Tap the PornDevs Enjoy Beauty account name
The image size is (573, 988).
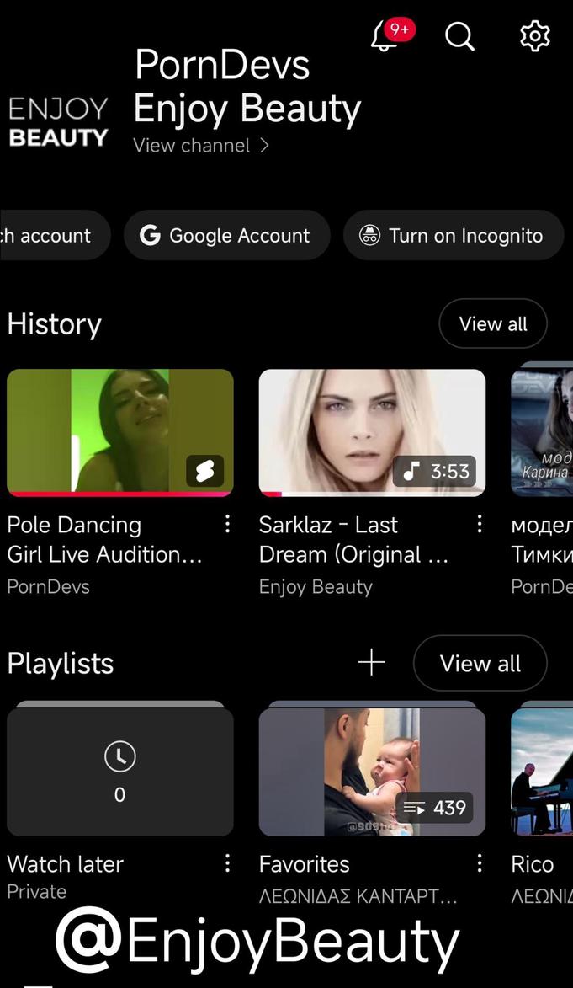(247, 87)
